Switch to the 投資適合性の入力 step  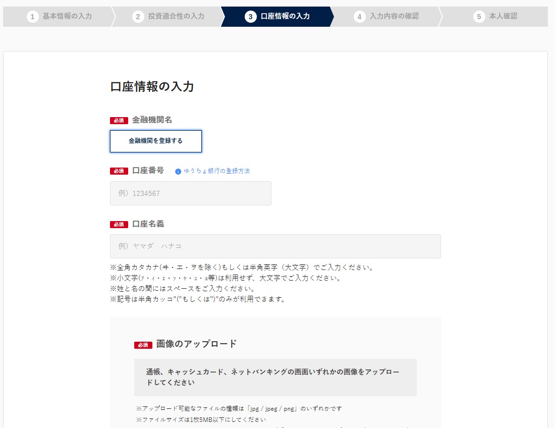[176, 16]
